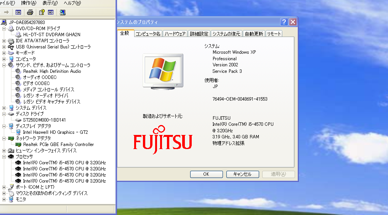Collapse the DVD/CD-ROM ドライブ node
The width and height of the screenshot is (388, 215).
(x=4, y=29)
